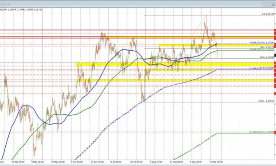Viewport: 276px width, 166px height.
Task: Minimize the chart window
Action: pyautogui.click(x=265, y=4)
